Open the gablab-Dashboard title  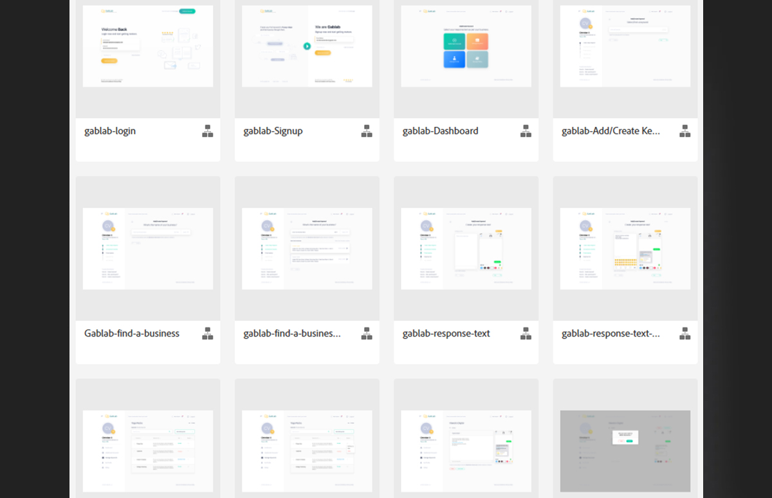coord(441,131)
